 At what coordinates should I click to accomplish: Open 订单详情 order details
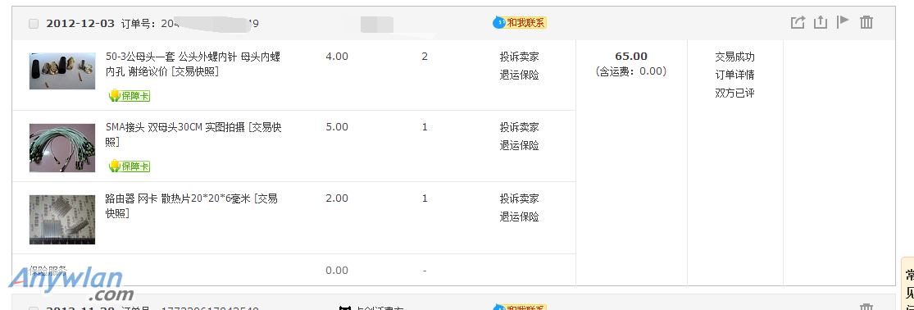[735, 75]
